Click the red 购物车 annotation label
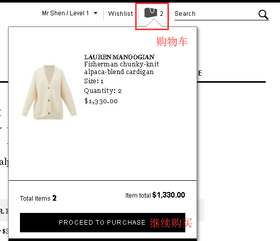This screenshot has width=280, height=241. pyautogui.click(x=172, y=42)
